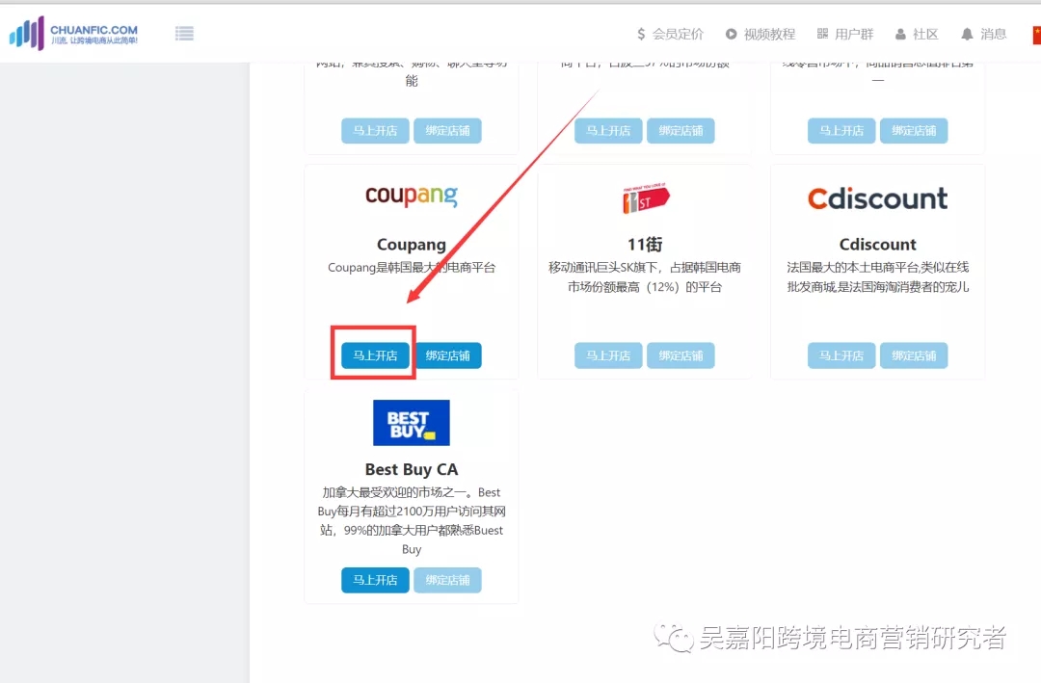1041x683 pixels.
Task: Open 消息 notifications bell
Action: click(x=984, y=34)
